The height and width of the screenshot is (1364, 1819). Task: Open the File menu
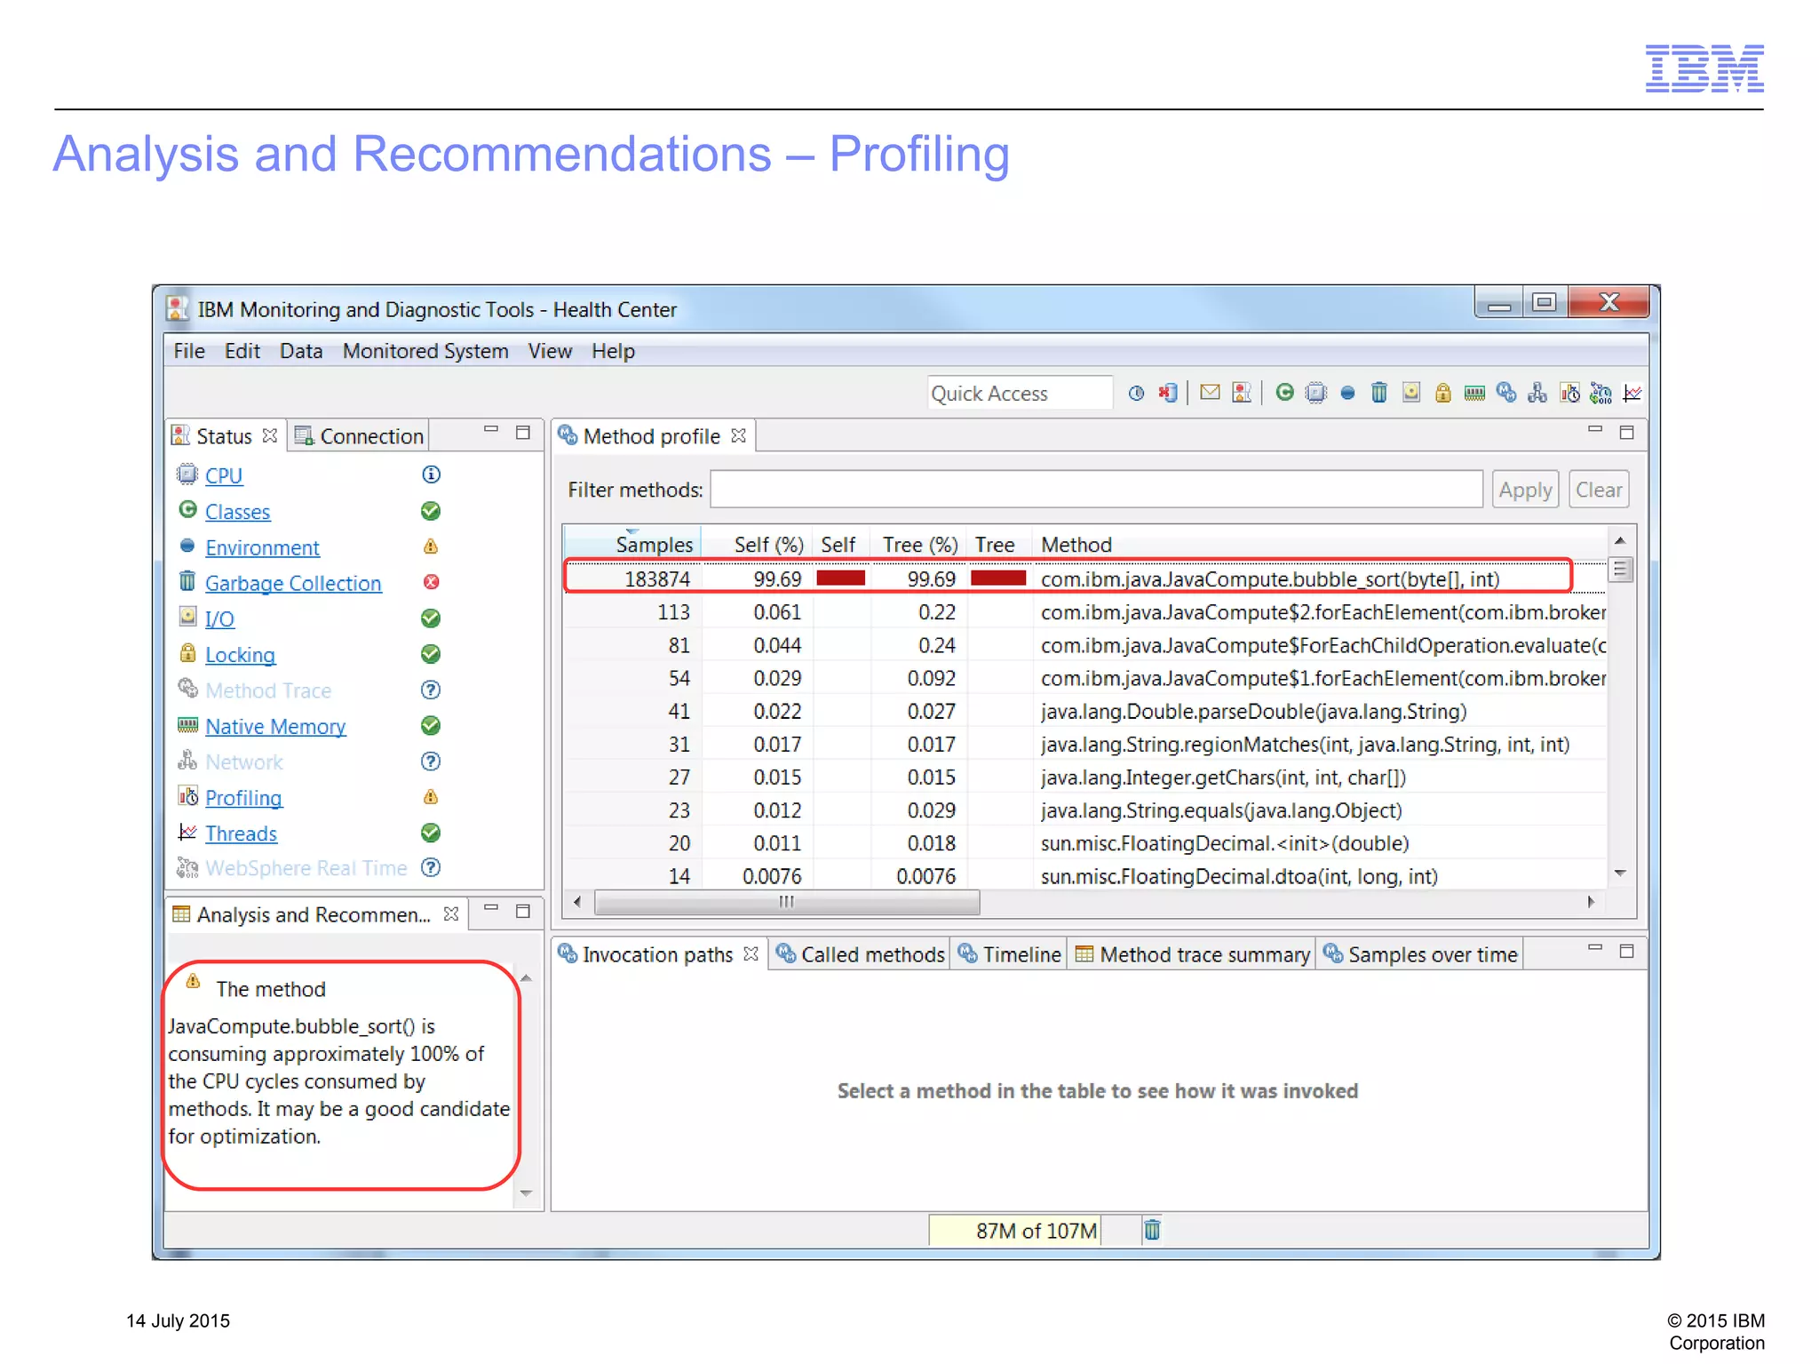188,351
